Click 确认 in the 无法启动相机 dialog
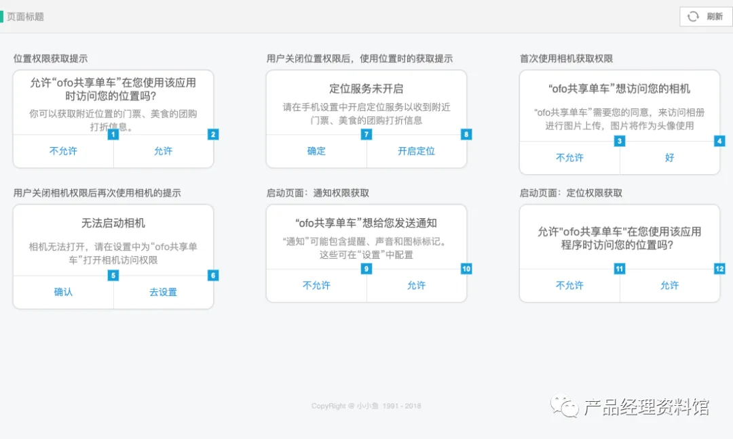Image resolution: width=733 pixels, height=439 pixels. coord(63,292)
